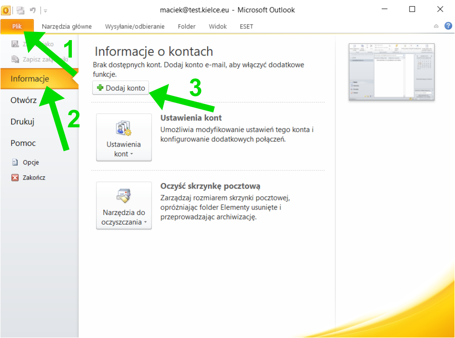Click the Plik tab
The width and height of the screenshot is (455, 338).
pyautogui.click(x=17, y=26)
